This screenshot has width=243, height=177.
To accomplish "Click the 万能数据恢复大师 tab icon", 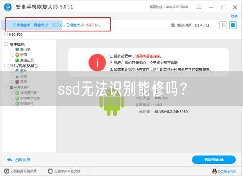I will click(x=7, y=171).
